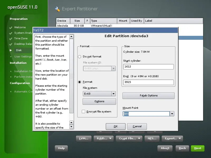Viewport: 211px width, 158px height.
Task: Click the Help button
Action: (x=61, y=148)
